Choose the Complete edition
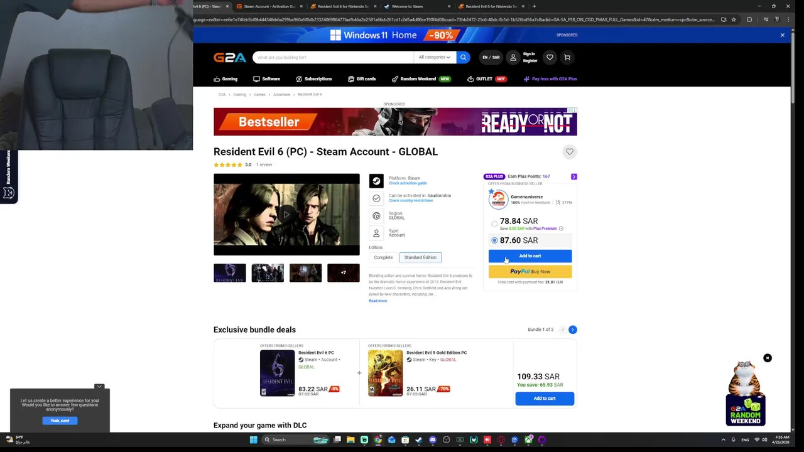Screen dimensions: 804x452 383,257
